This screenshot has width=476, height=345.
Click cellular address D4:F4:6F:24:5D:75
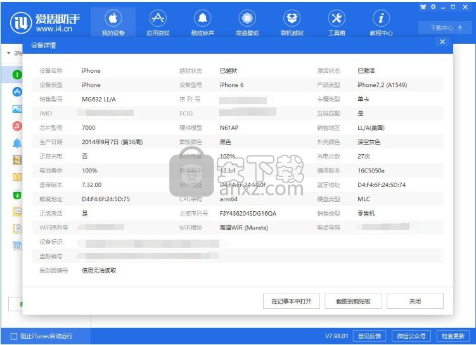(x=106, y=199)
